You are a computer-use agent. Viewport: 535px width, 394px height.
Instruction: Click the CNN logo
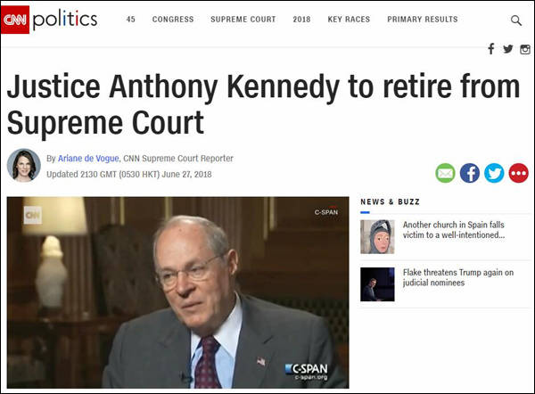pos(15,20)
